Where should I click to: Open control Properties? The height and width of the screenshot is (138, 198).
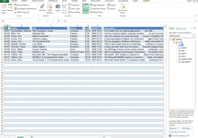click(x=74, y=5)
